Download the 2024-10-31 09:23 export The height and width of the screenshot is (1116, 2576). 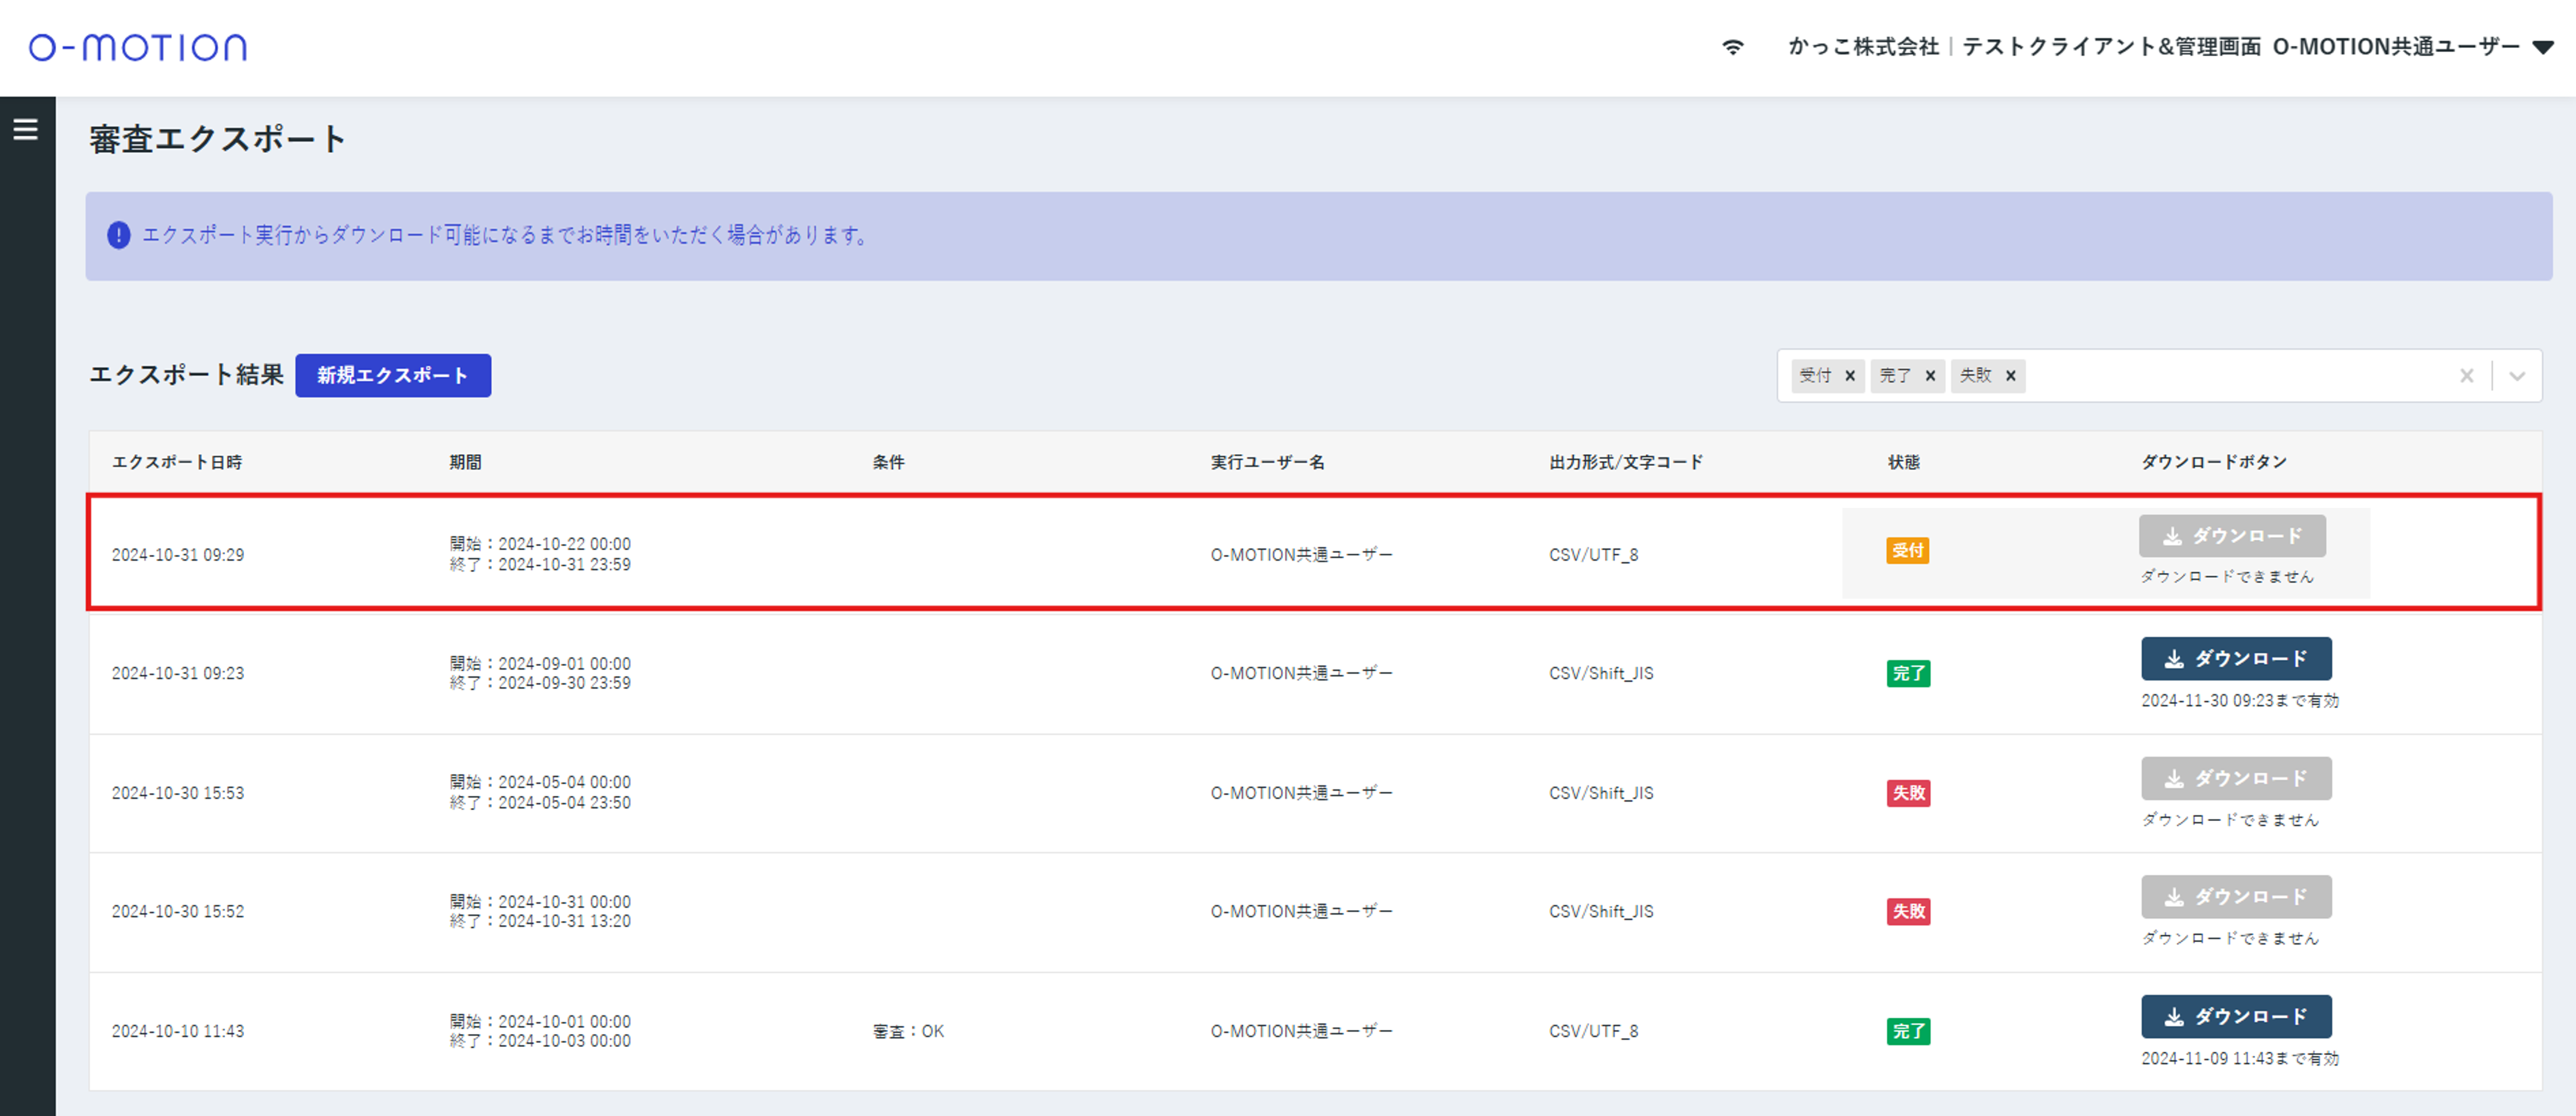tap(2236, 659)
